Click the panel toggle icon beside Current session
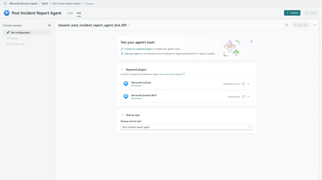The width and height of the screenshot is (322, 180). [x=49, y=25]
